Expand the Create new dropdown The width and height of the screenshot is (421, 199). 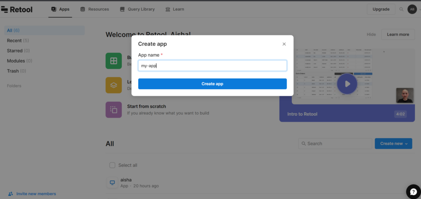pos(393,143)
